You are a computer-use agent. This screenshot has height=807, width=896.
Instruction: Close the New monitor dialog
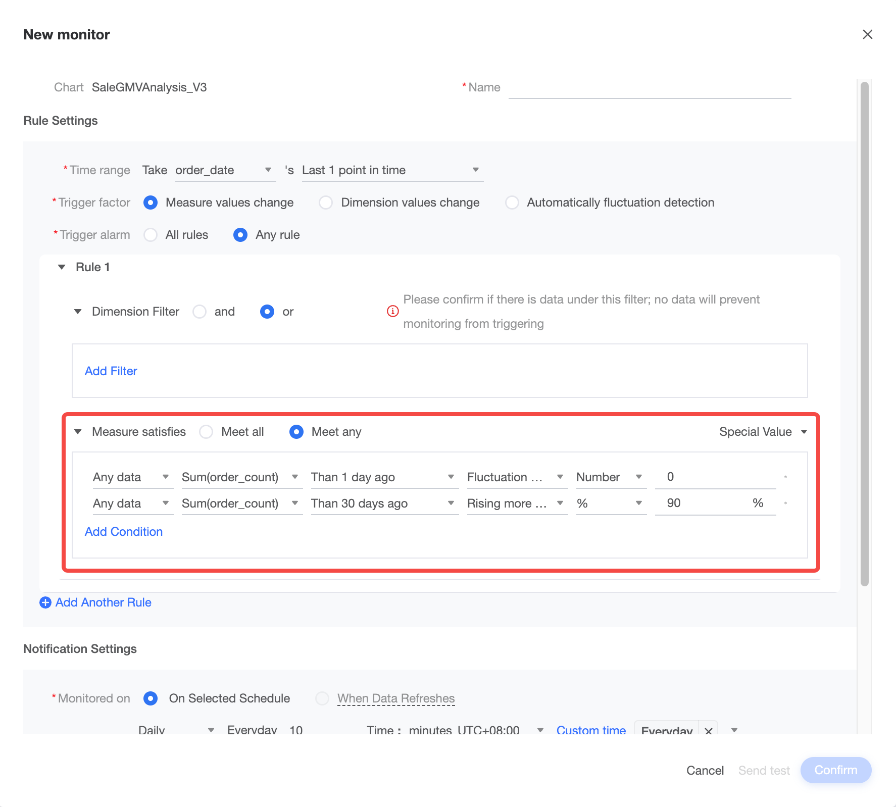pos(867,34)
